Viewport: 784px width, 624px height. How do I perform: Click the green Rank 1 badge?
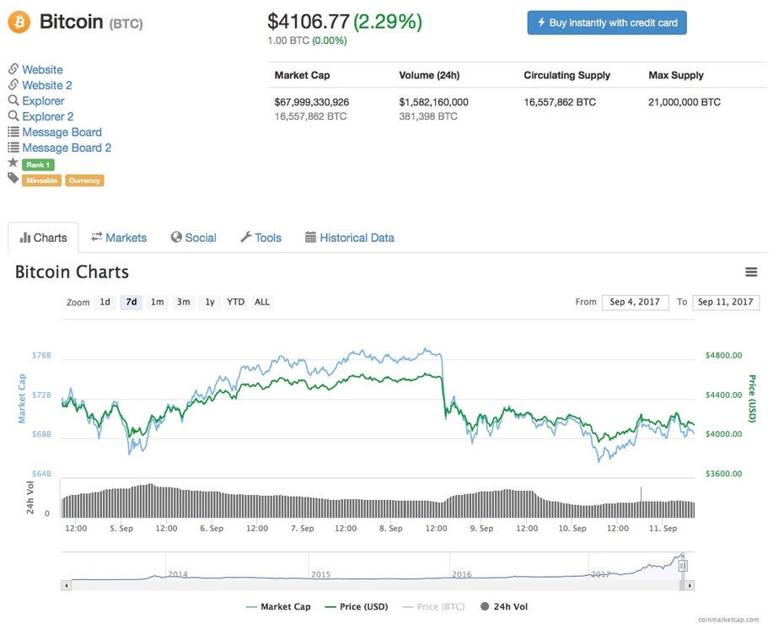38,164
